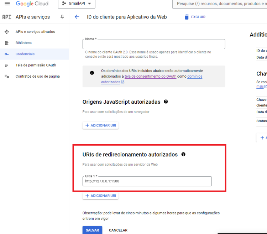Open APIs e serviços ativados
Viewport: 267px width, 234px height.
(x=35, y=32)
